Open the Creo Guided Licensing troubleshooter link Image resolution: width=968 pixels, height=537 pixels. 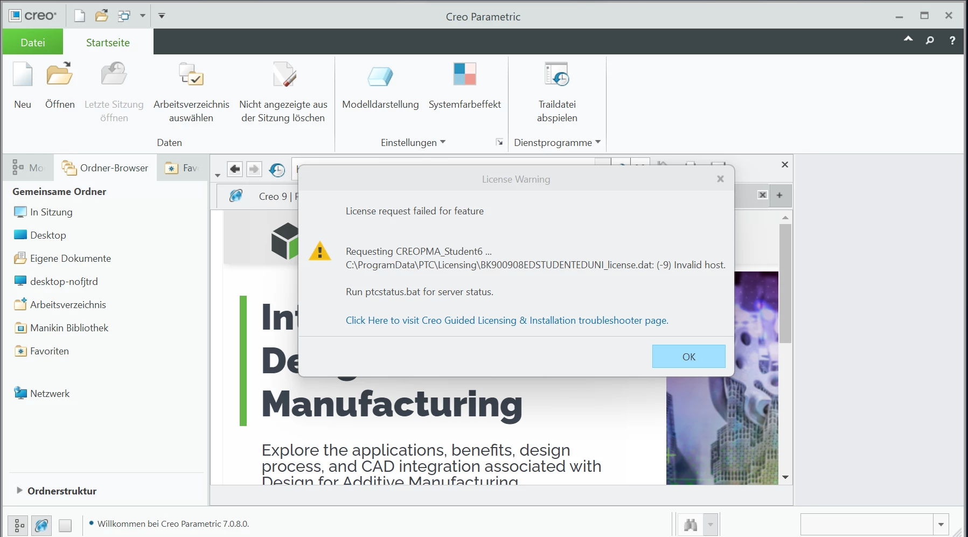tap(507, 320)
